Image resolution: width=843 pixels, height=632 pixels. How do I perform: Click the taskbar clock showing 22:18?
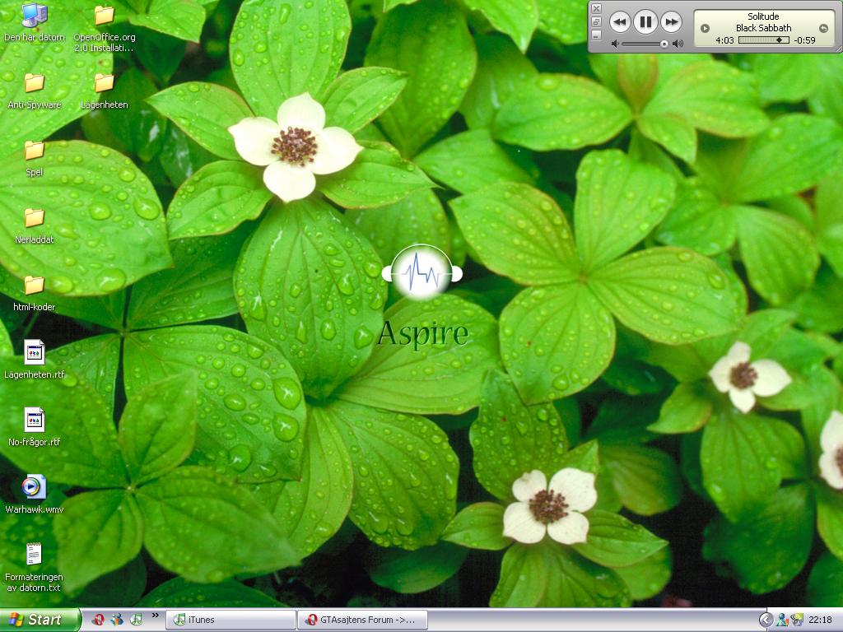(x=820, y=620)
